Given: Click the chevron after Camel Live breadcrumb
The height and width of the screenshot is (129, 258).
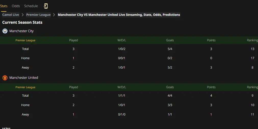Looking at the screenshot, I should [23, 15].
